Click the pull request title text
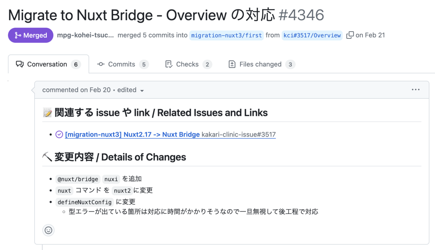The width and height of the screenshot is (435, 250). 141,15
